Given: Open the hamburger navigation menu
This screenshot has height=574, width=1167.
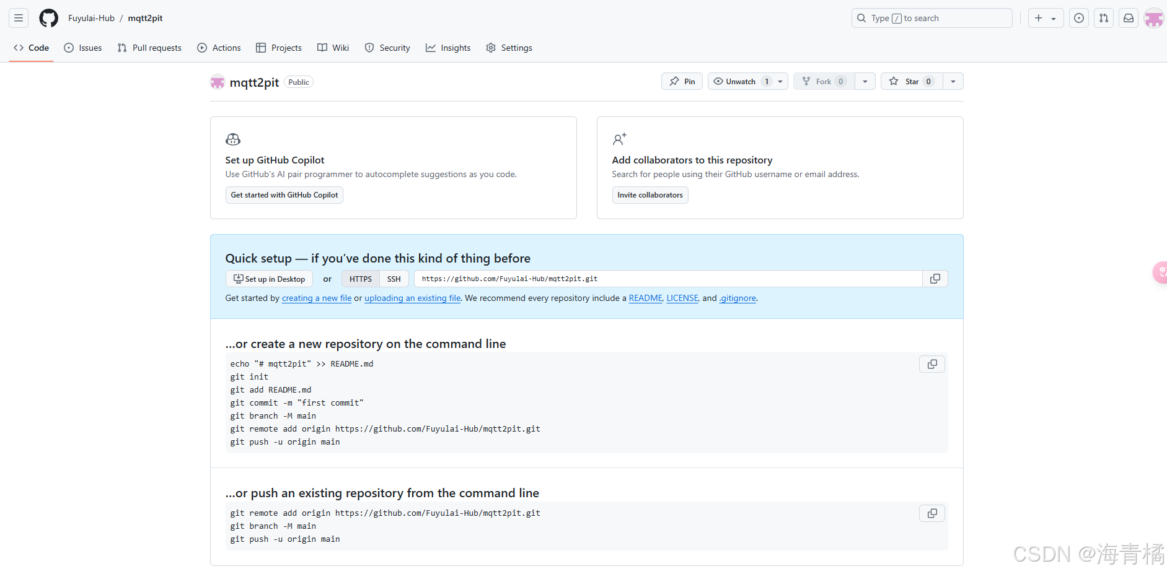Looking at the screenshot, I should point(19,18).
